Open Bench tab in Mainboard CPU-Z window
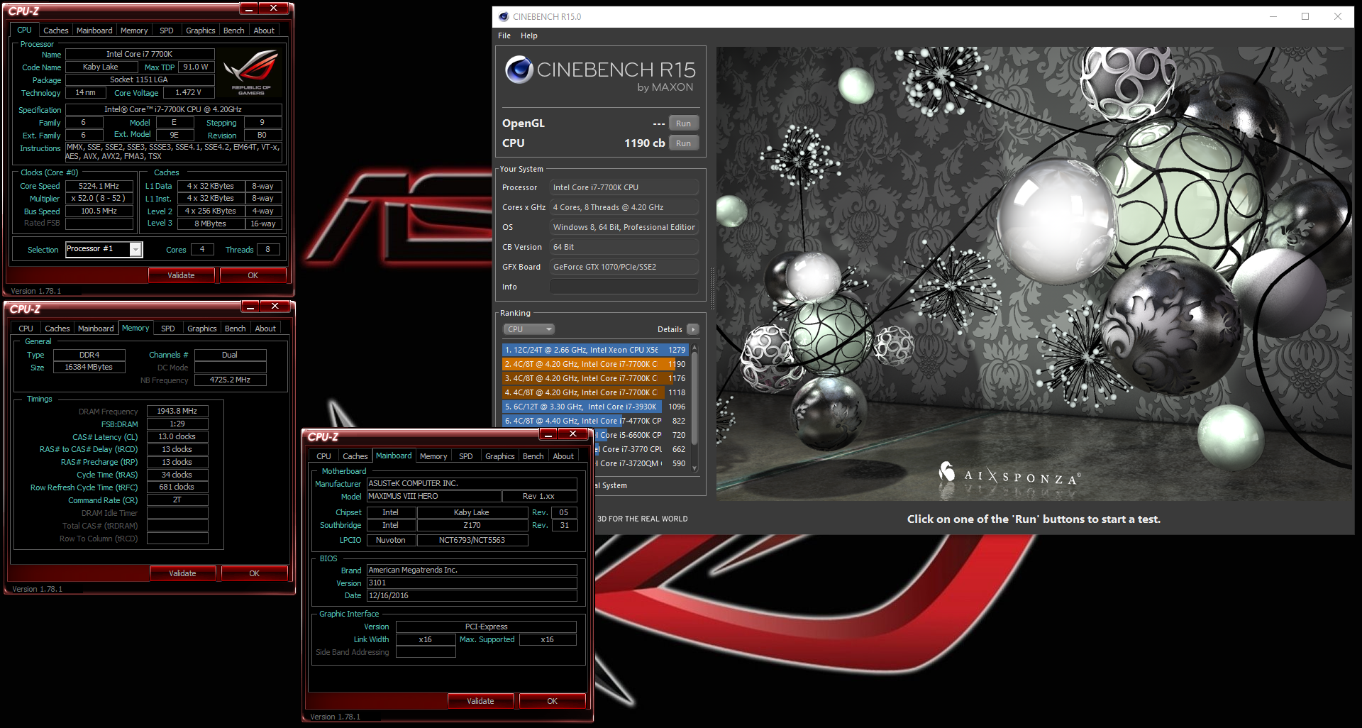 [x=533, y=456]
